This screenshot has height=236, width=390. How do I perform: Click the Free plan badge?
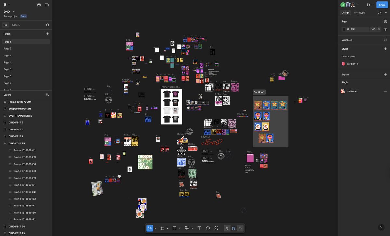tap(24, 16)
